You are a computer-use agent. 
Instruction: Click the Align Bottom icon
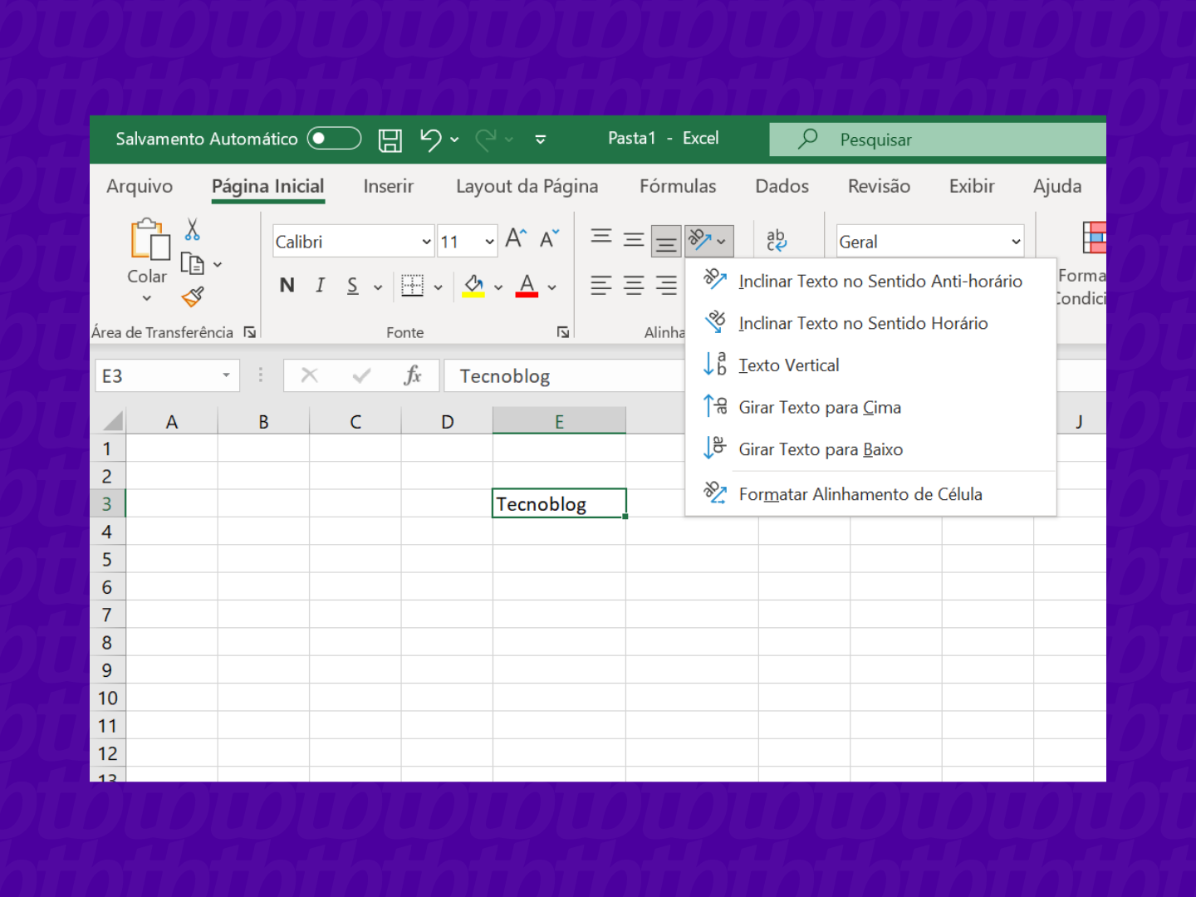[666, 242]
